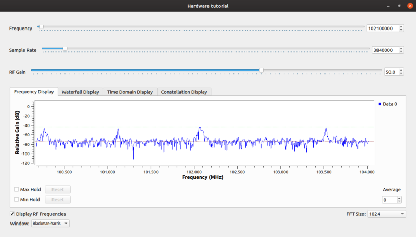416x237 pixels.
Task: Click the Reset button beside Min Hold
Action: [x=58, y=200]
